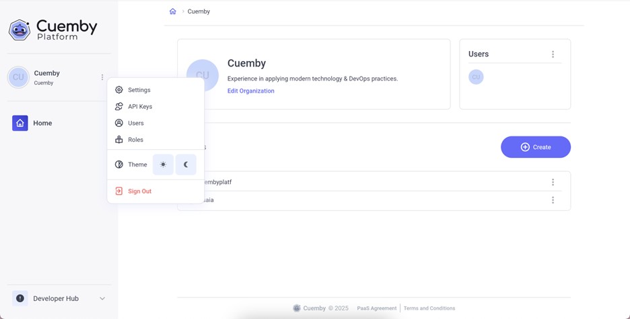Open the Users card three-dot menu
Image resolution: width=630 pixels, height=319 pixels.
point(553,54)
